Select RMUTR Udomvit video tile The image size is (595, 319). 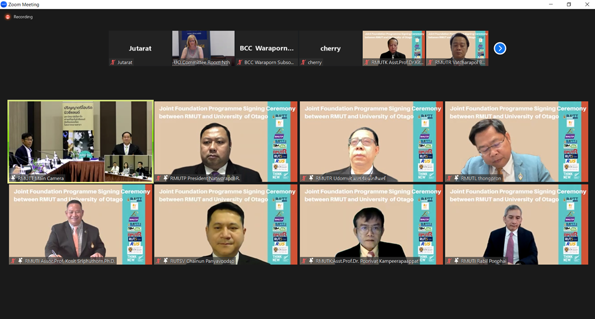point(371,141)
